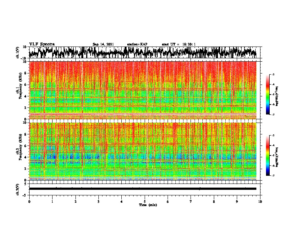Viewport: 293px width, 226px height.
Task: Click the "-10" tick of the ch.1(V) axis
Action: [x=24, y=58]
